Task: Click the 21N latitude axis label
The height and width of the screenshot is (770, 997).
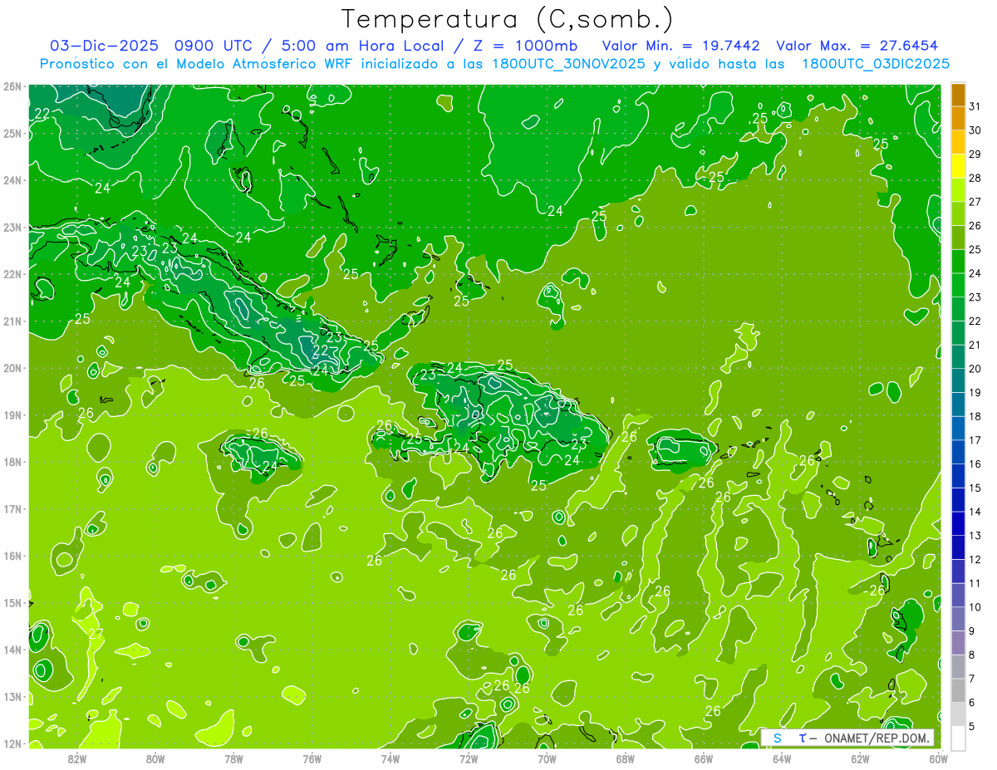Action: (x=12, y=321)
